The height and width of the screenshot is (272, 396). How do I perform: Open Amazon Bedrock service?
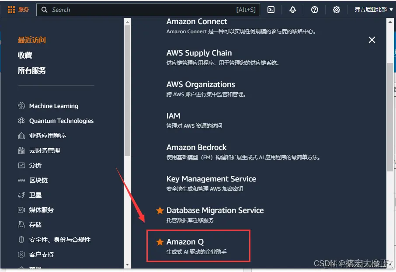tap(197, 147)
